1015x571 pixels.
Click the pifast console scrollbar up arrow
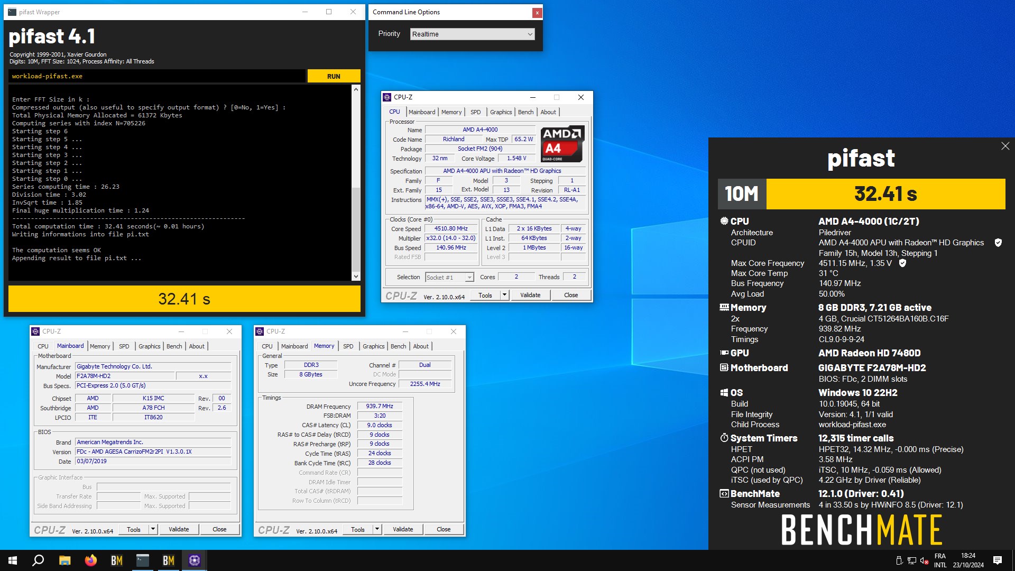tap(356, 89)
